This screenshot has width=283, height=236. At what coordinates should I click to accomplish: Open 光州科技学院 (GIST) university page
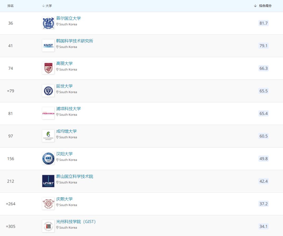coord(76,221)
